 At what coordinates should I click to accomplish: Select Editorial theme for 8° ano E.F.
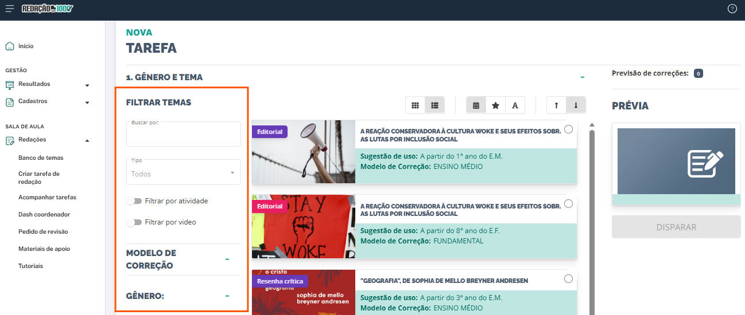coord(568,204)
